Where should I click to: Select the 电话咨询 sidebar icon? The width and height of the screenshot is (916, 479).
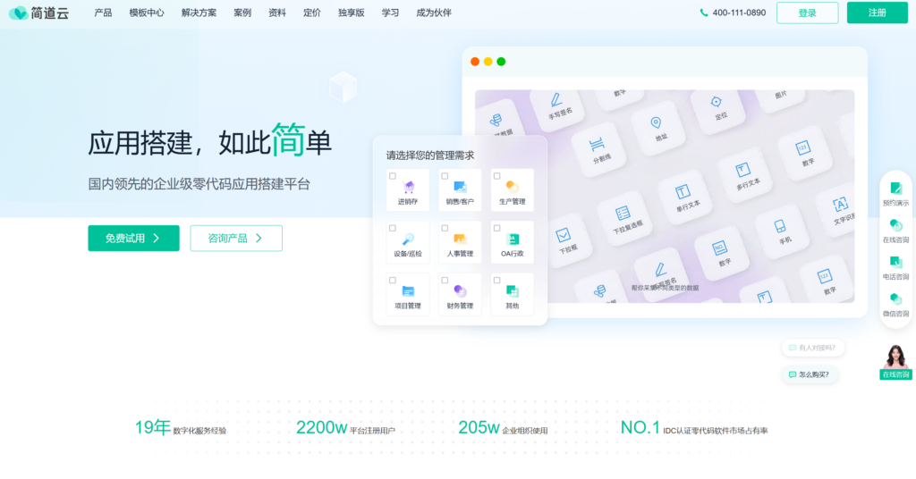click(x=895, y=263)
